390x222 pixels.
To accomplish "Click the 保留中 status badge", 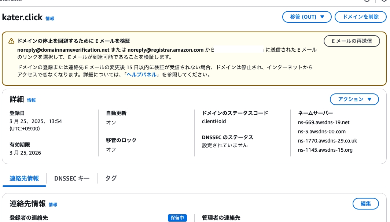I will click(x=177, y=218).
